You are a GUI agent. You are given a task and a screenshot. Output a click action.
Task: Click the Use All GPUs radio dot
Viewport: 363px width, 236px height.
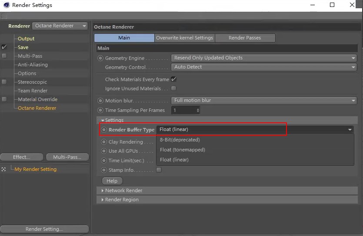click(x=104, y=151)
